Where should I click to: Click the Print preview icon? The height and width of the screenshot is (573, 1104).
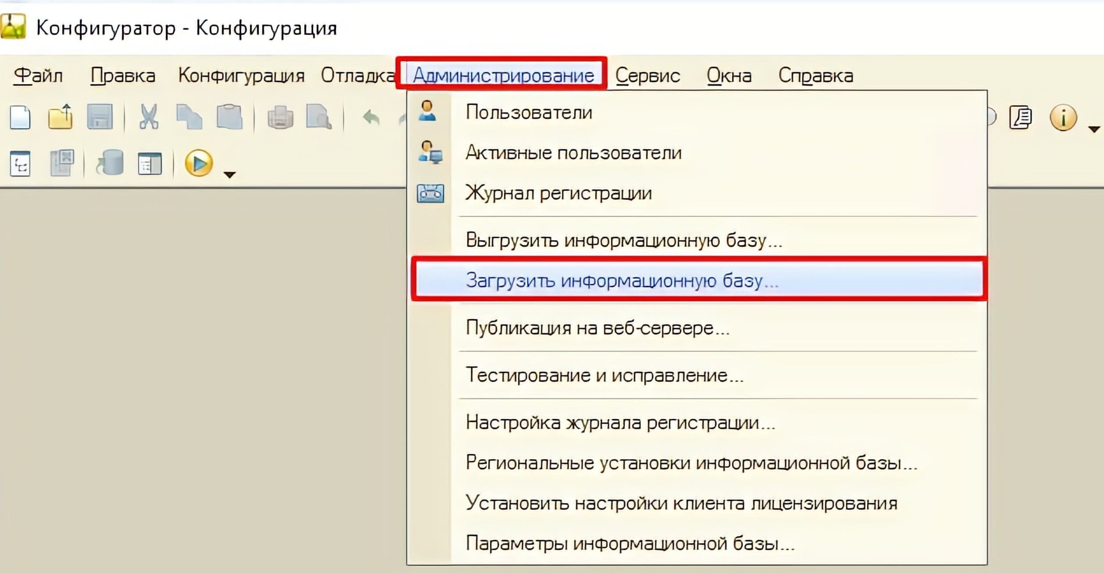click(x=319, y=117)
